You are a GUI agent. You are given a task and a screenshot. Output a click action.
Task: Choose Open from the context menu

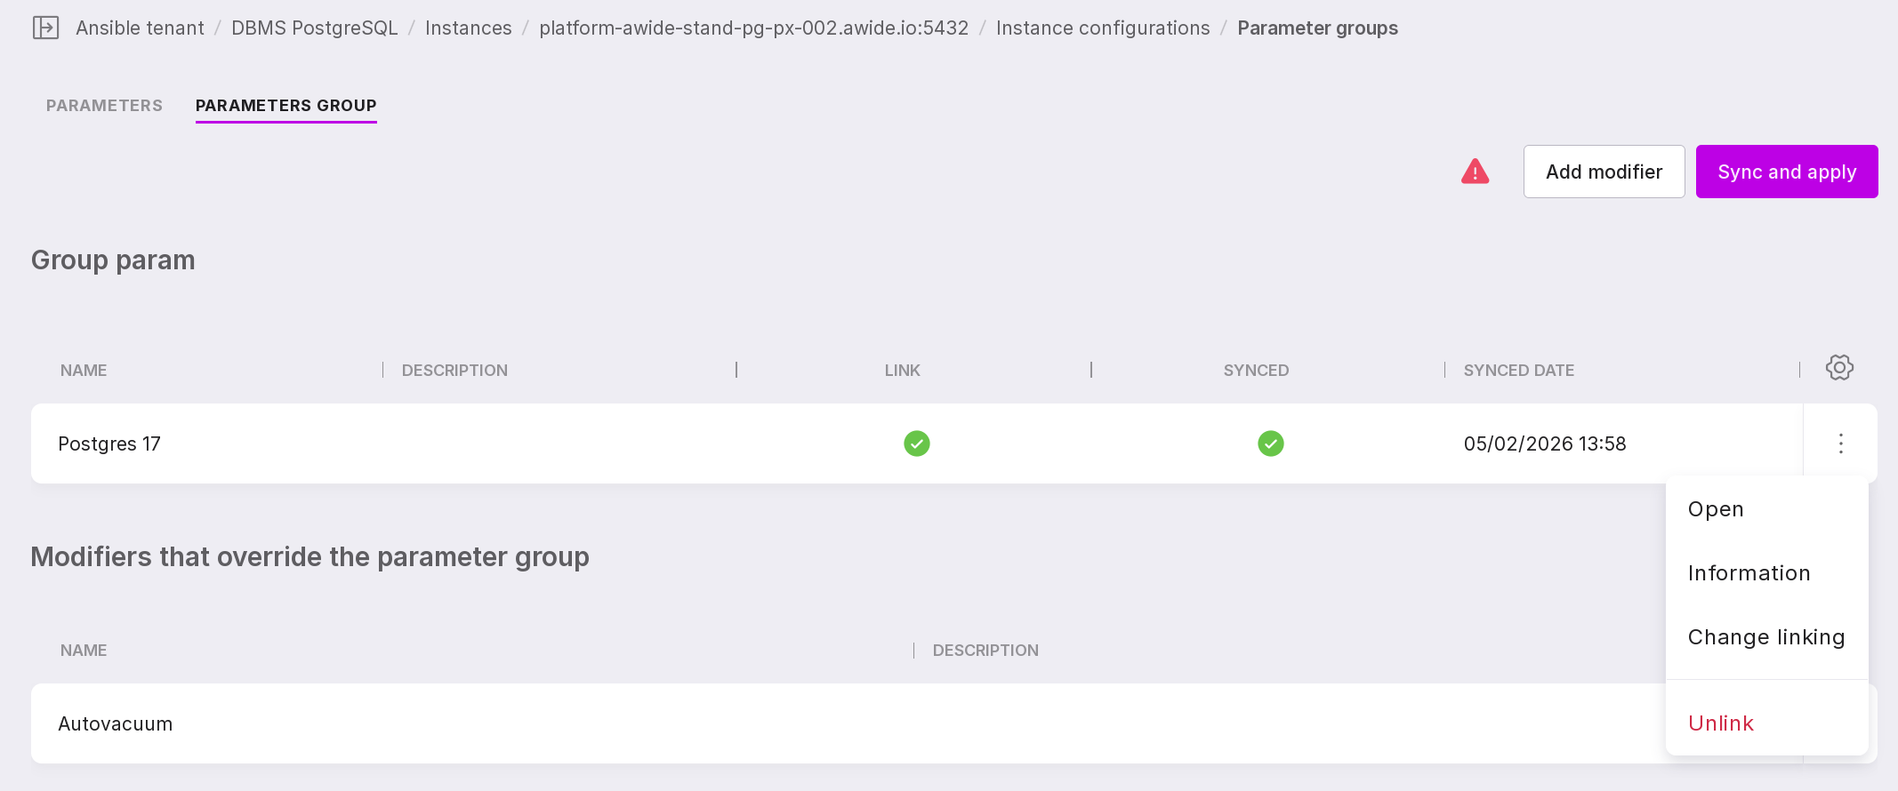(x=1716, y=509)
